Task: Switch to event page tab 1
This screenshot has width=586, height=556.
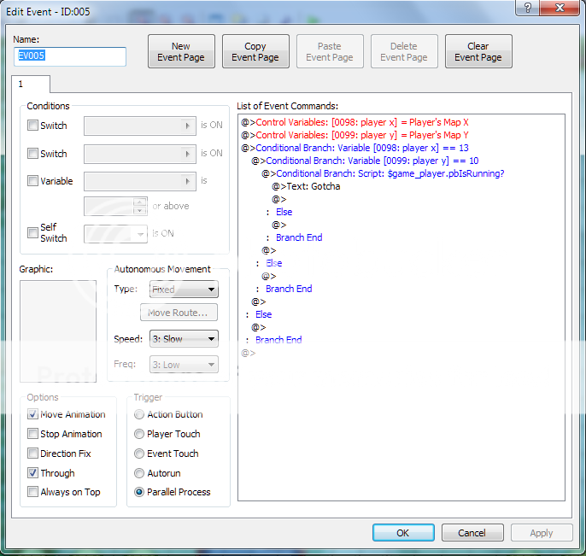Action: (x=30, y=85)
